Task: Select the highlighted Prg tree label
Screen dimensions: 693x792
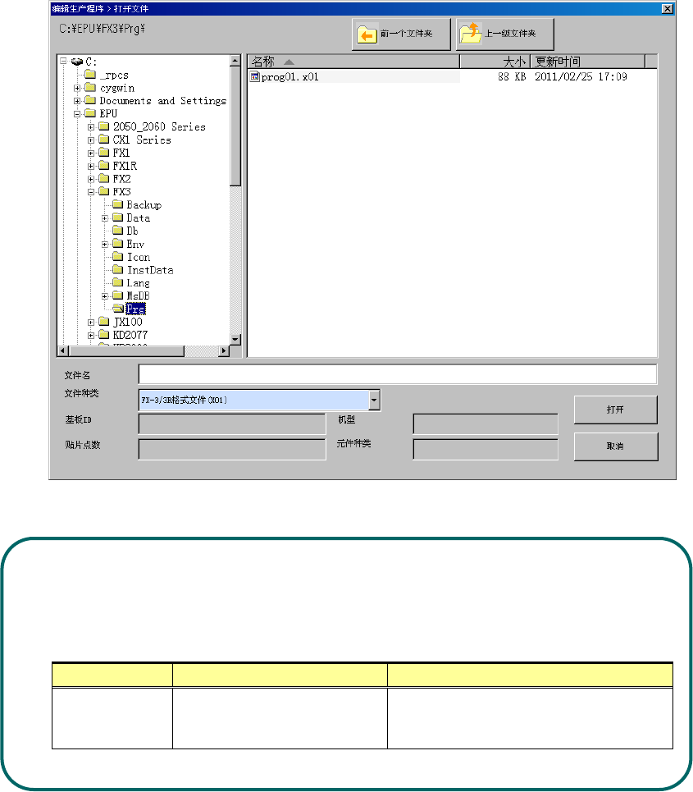Action: click(x=136, y=309)
